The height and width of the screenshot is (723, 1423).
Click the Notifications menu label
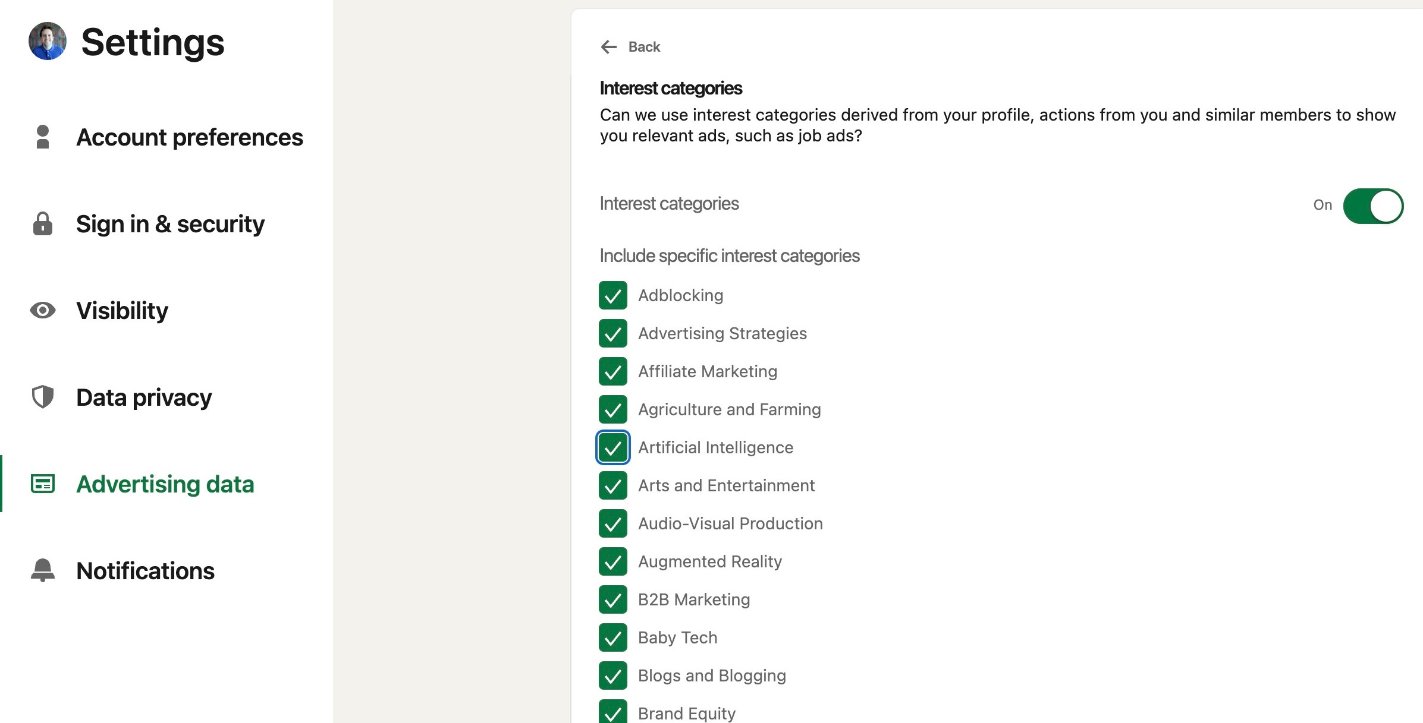click(x=145, y=571)
